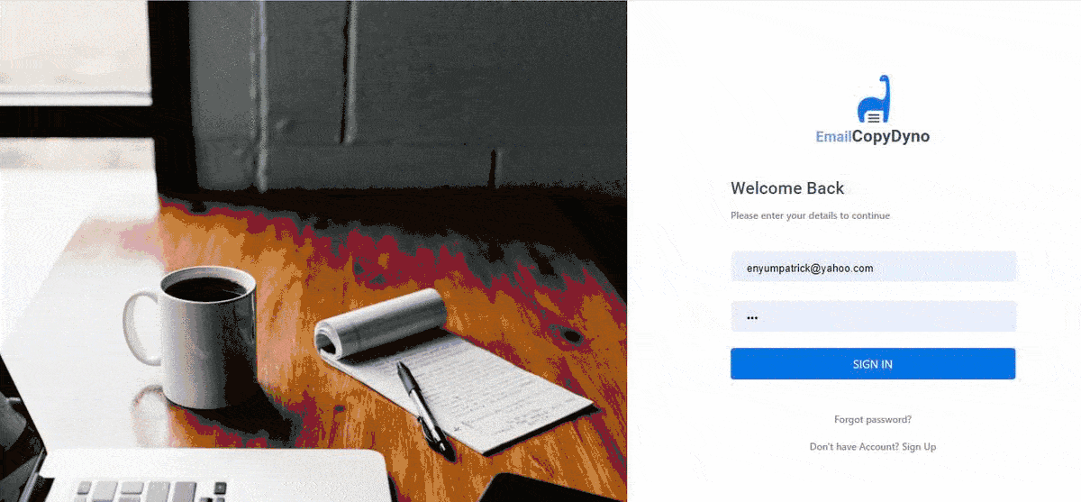Click the Welcome Back heading

pyautogui.click(x=787, y=188)
